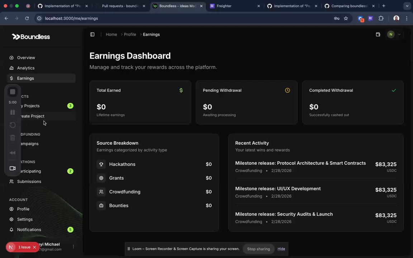413x258 pixels.
Task: Open a new browser tab
Action: pos(384,6)
